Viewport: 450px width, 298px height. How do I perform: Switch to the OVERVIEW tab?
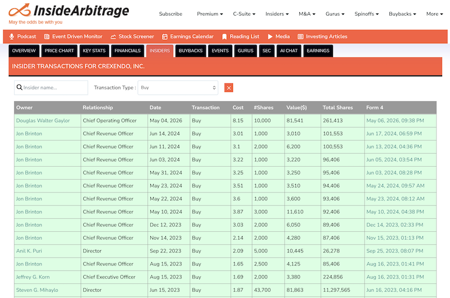coord(24,51)
